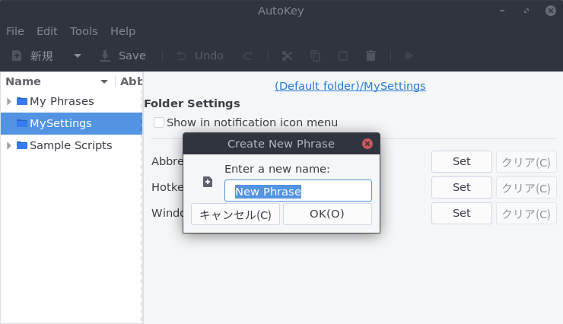Click Set button for Abbreviations
This screenshot has height=324, width=563.
(461, 161)
